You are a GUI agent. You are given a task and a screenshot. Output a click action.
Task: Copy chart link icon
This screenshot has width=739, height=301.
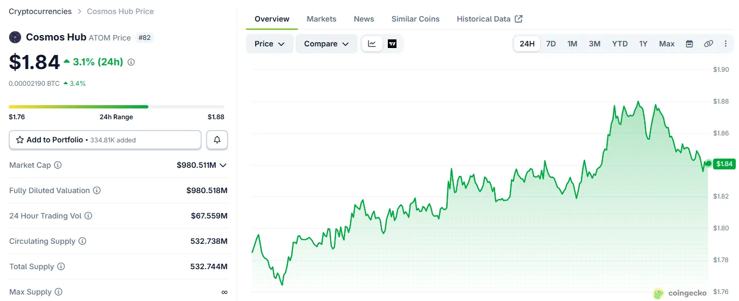(709, 44)
